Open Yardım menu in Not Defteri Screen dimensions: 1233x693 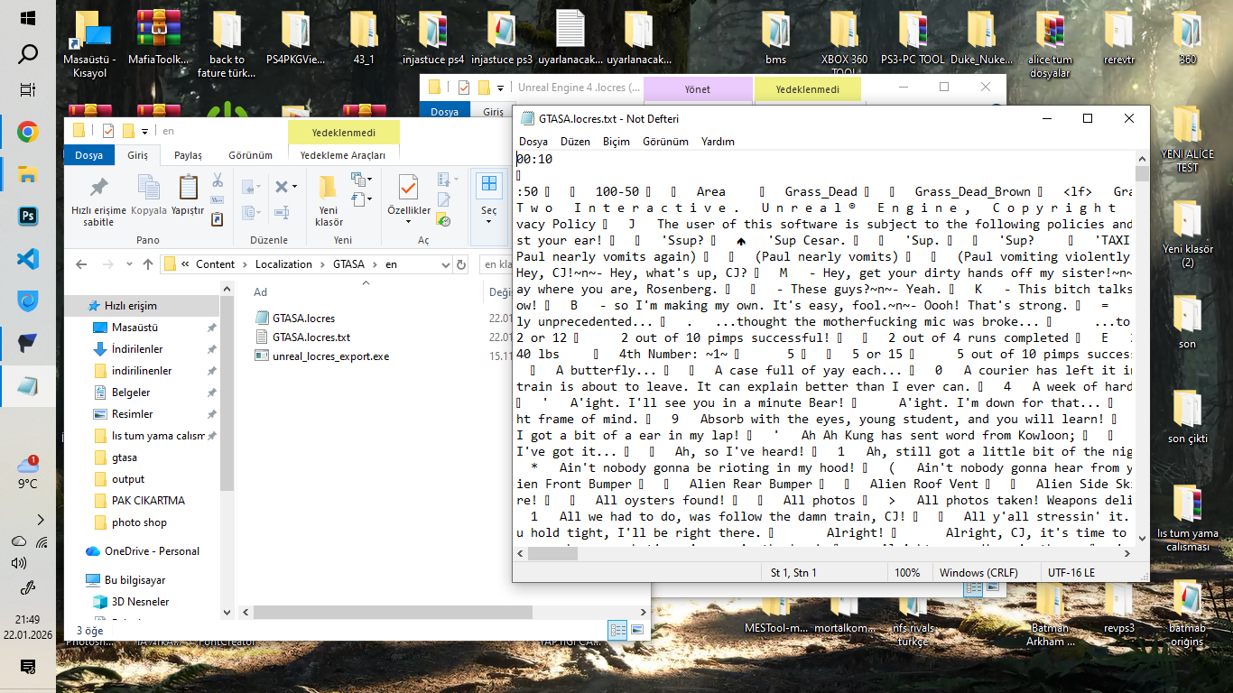(x=718, y=142)
